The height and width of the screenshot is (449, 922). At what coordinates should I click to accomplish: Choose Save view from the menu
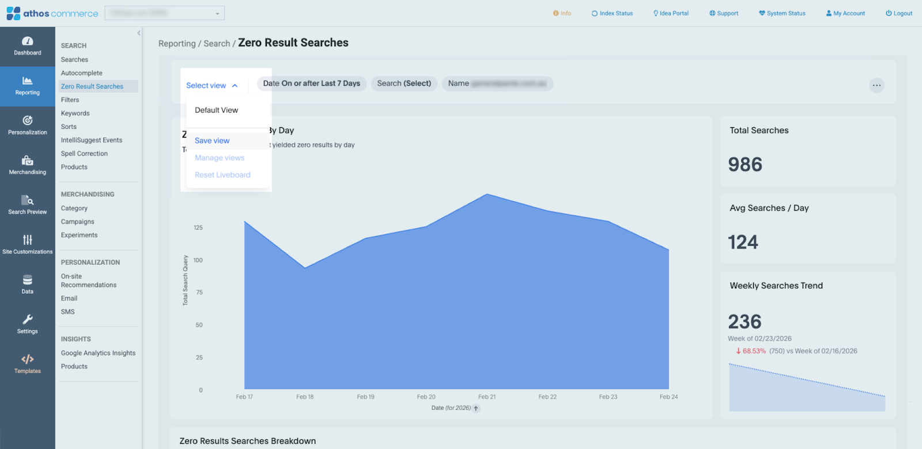(x=212, y=141)
